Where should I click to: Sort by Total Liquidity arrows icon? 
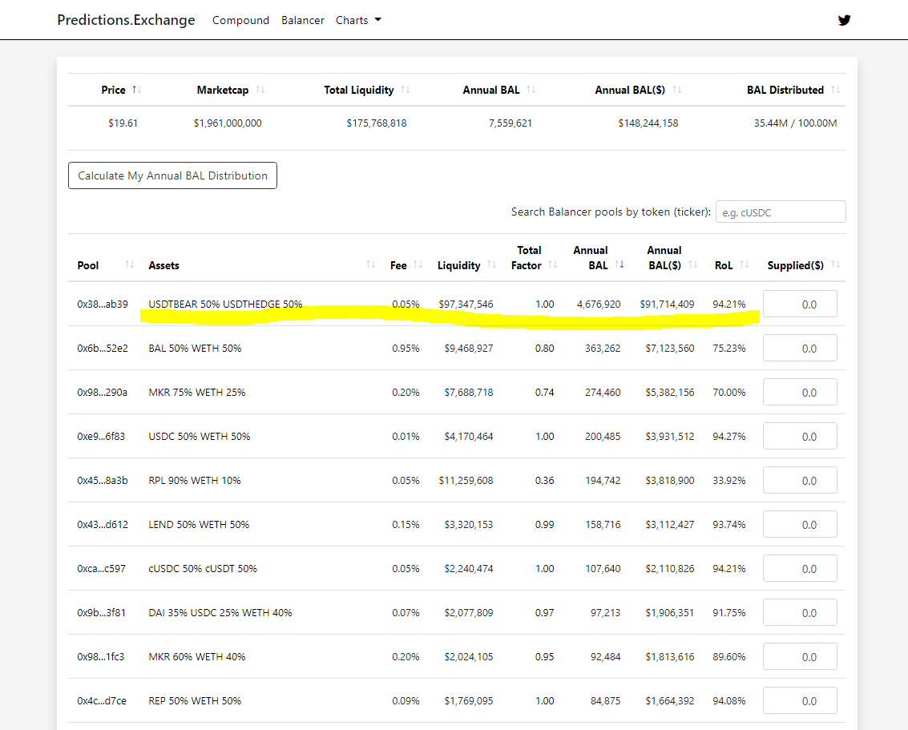pyautogui.click(x=405, y=90)
